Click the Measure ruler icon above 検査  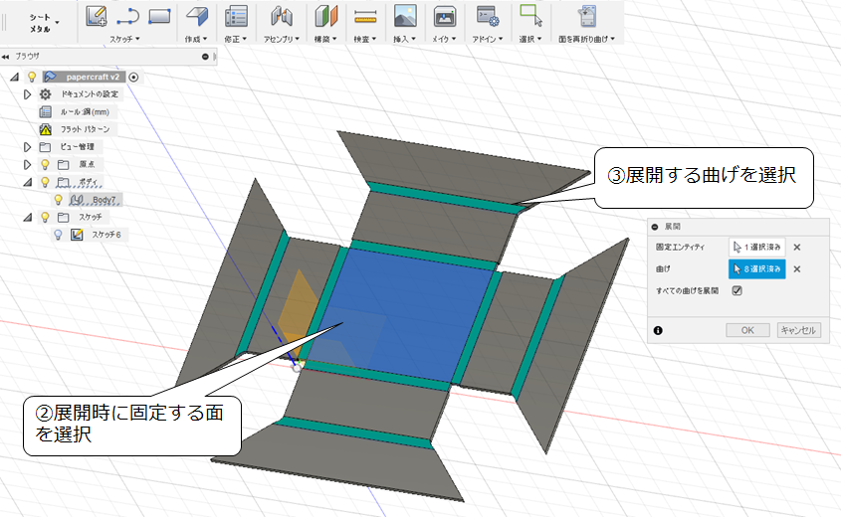coord(365,16)
